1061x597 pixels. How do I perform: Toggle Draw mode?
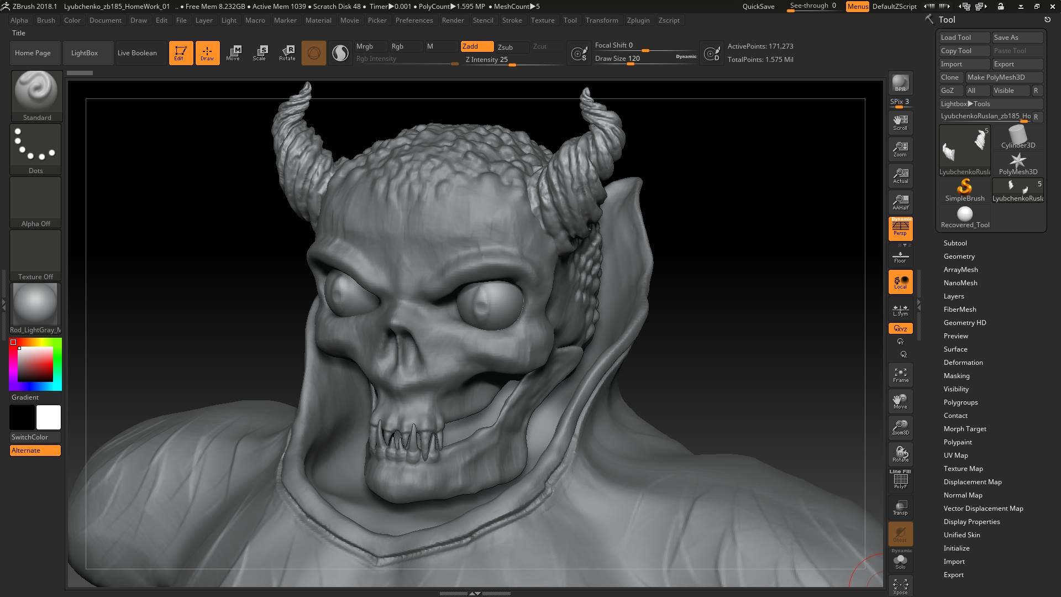click(x=207, y=53)
